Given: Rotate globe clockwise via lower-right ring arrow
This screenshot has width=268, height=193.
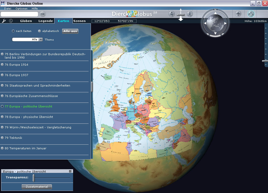Looking at the screenshot, I should coord(223,35).
